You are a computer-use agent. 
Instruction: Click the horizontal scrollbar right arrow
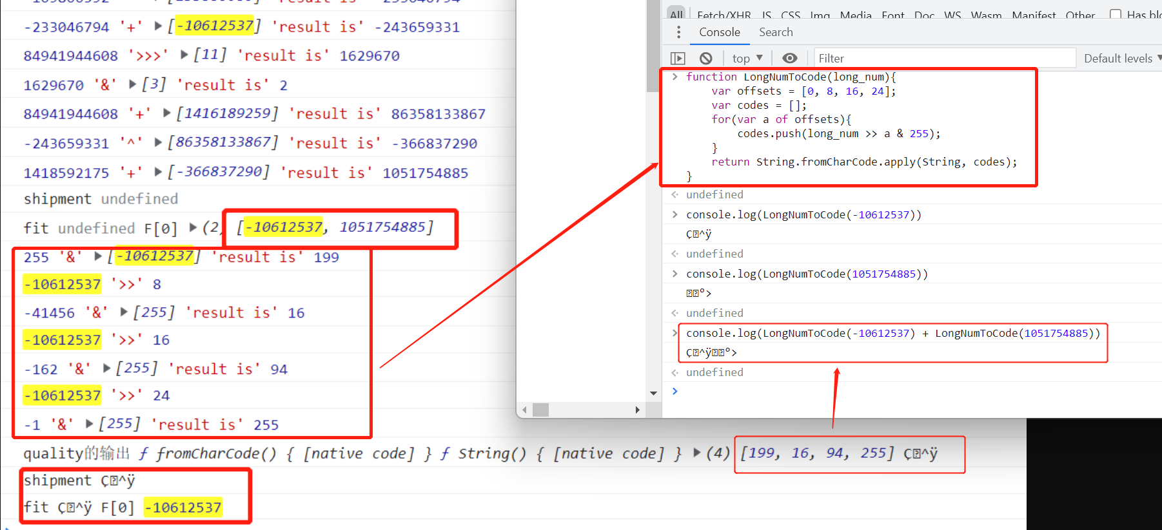point(637,410)
